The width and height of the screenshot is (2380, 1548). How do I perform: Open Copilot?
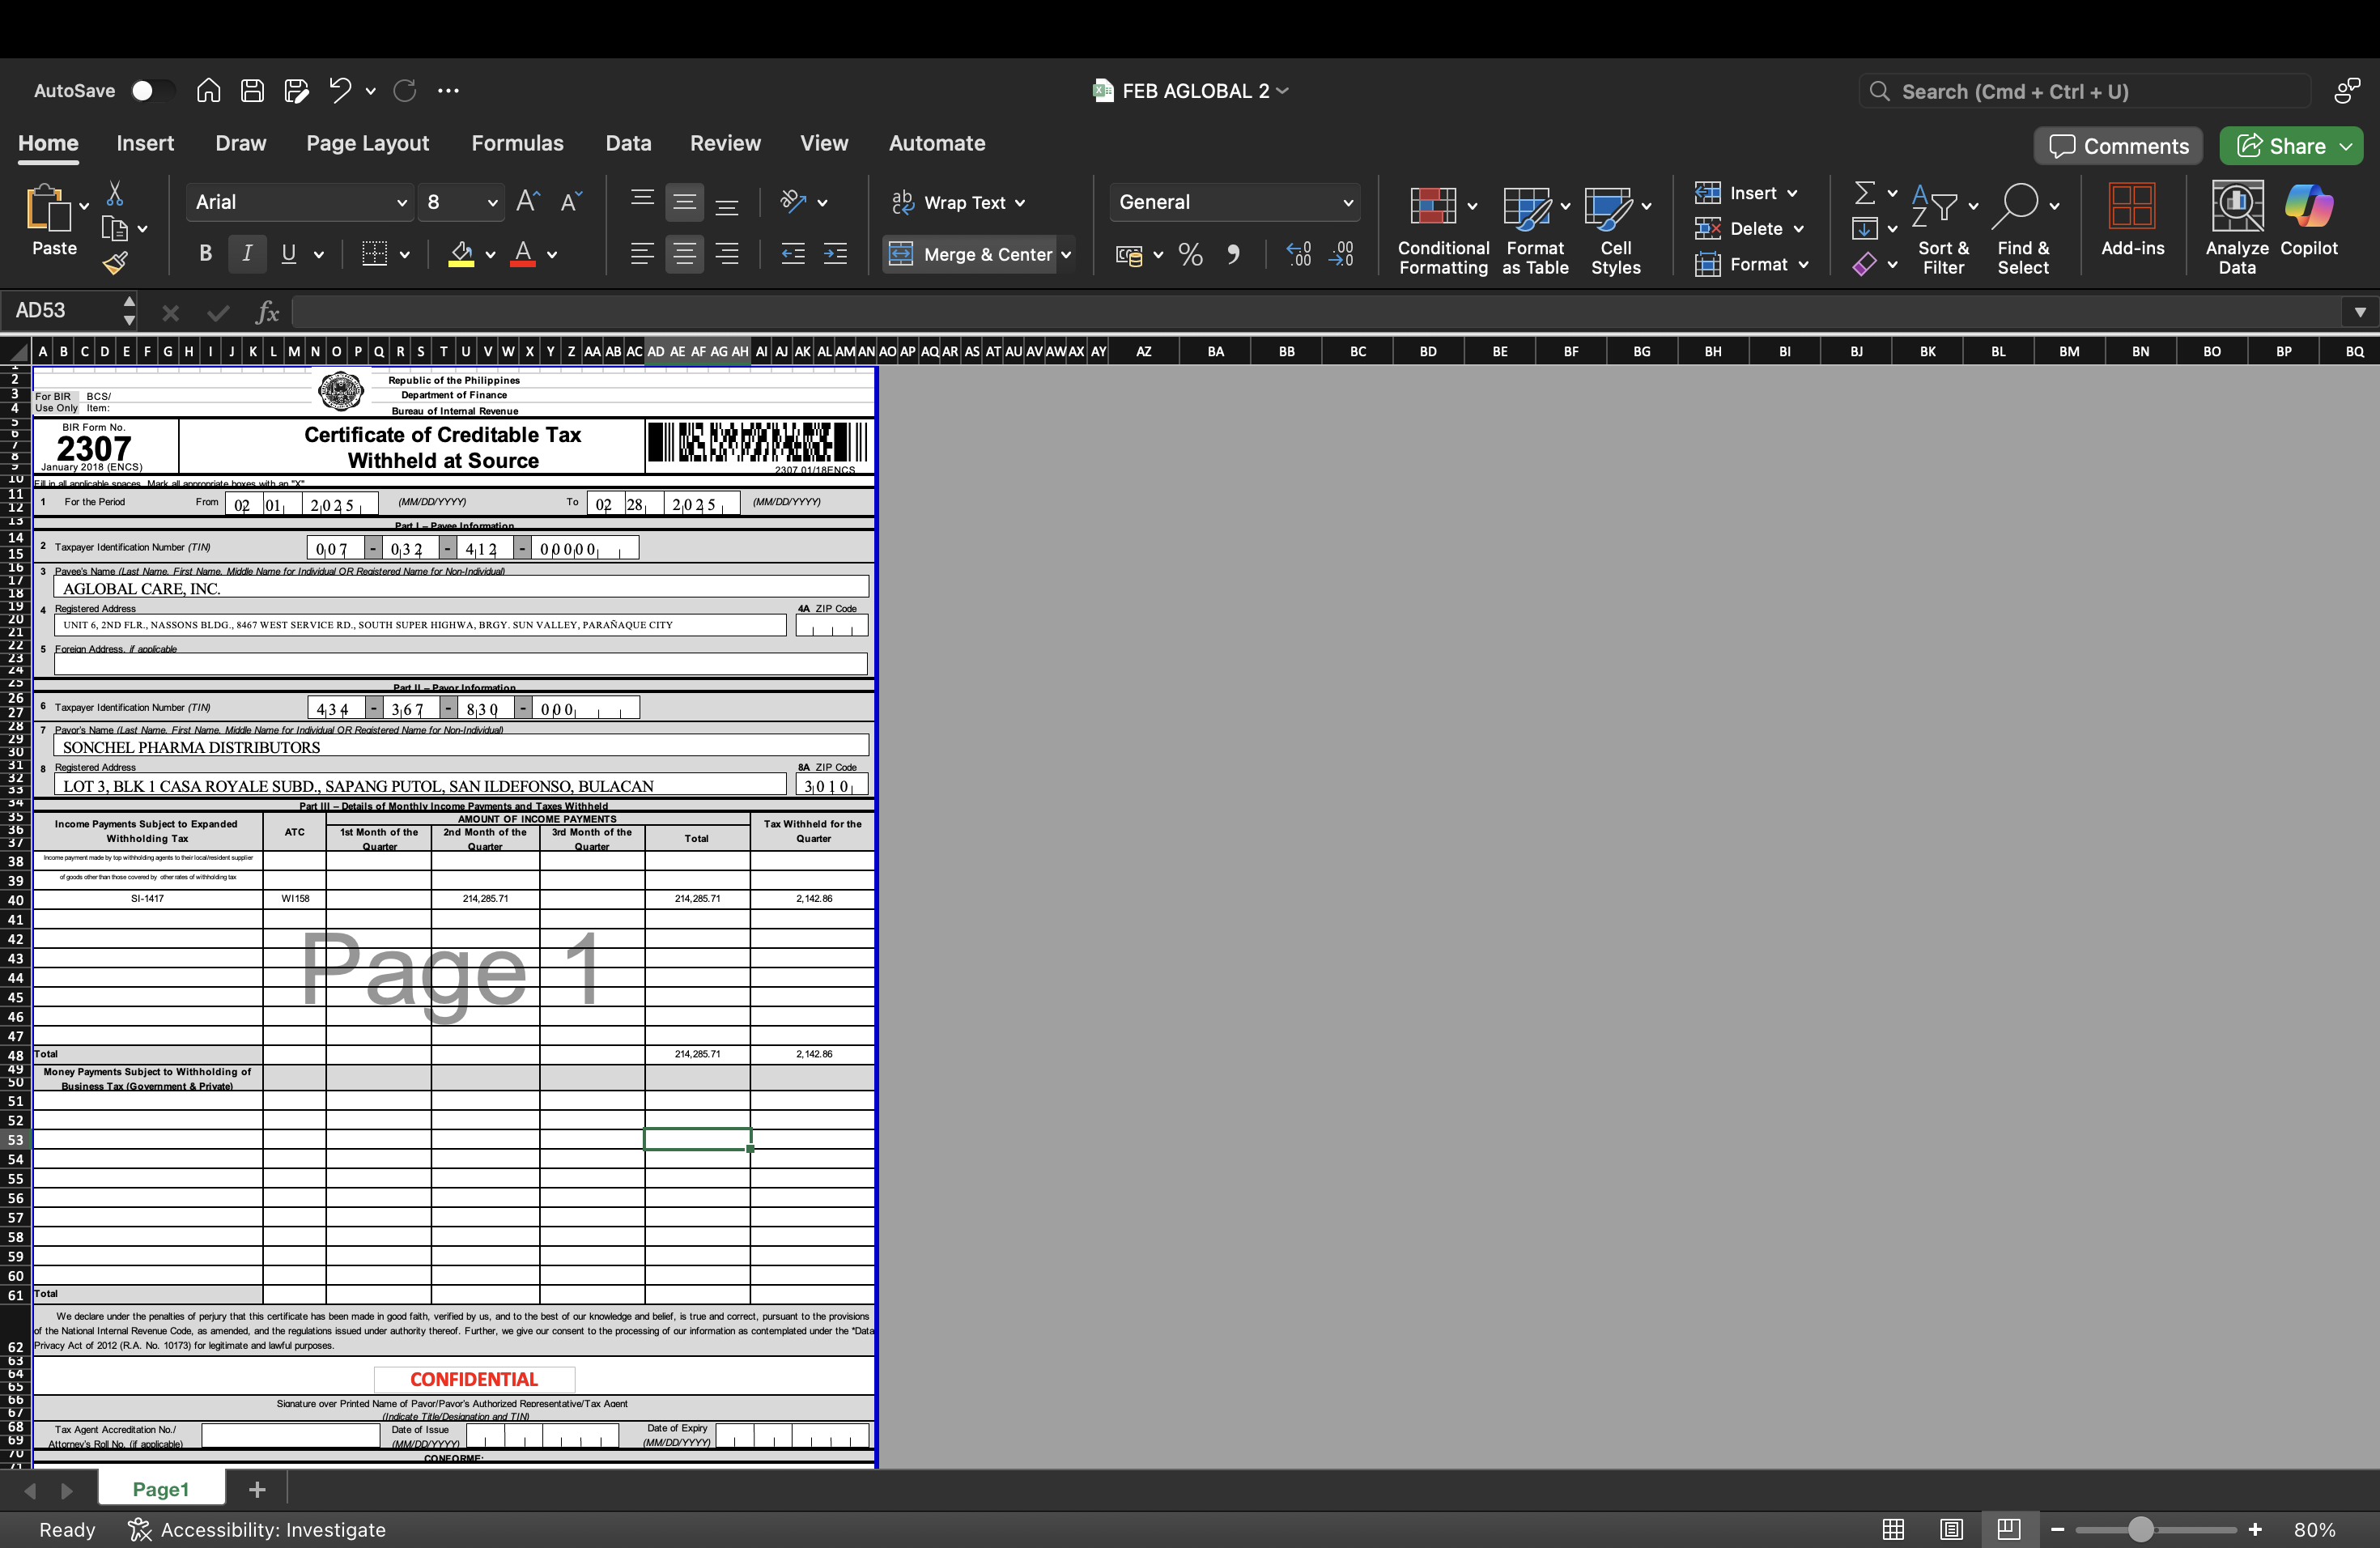2309,220
